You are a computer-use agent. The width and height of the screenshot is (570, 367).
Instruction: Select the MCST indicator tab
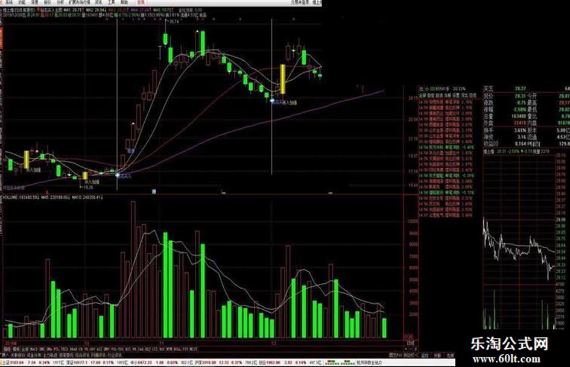click(193, 349)
